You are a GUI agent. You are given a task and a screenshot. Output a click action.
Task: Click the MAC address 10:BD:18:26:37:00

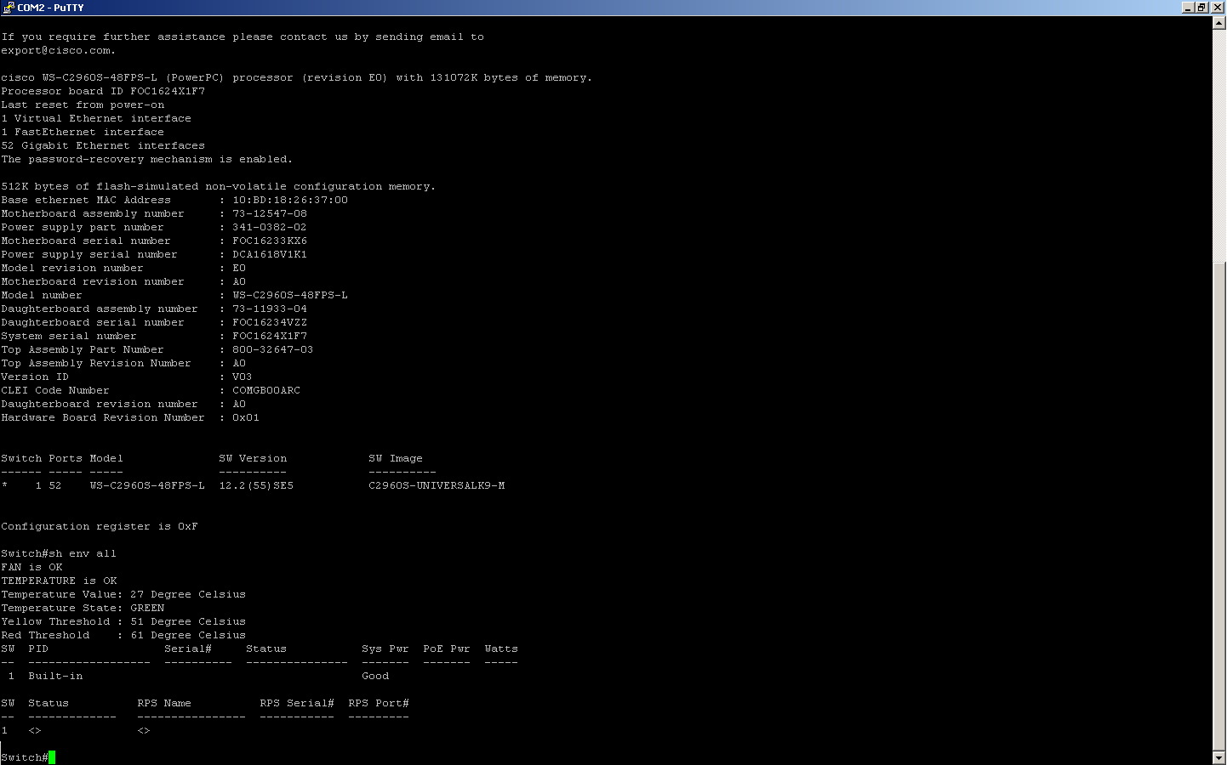click(x=290, y=200)
